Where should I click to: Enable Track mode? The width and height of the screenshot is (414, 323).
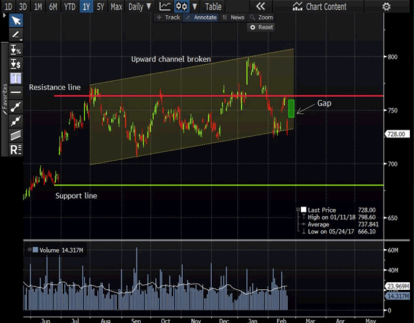coord(168,17)
